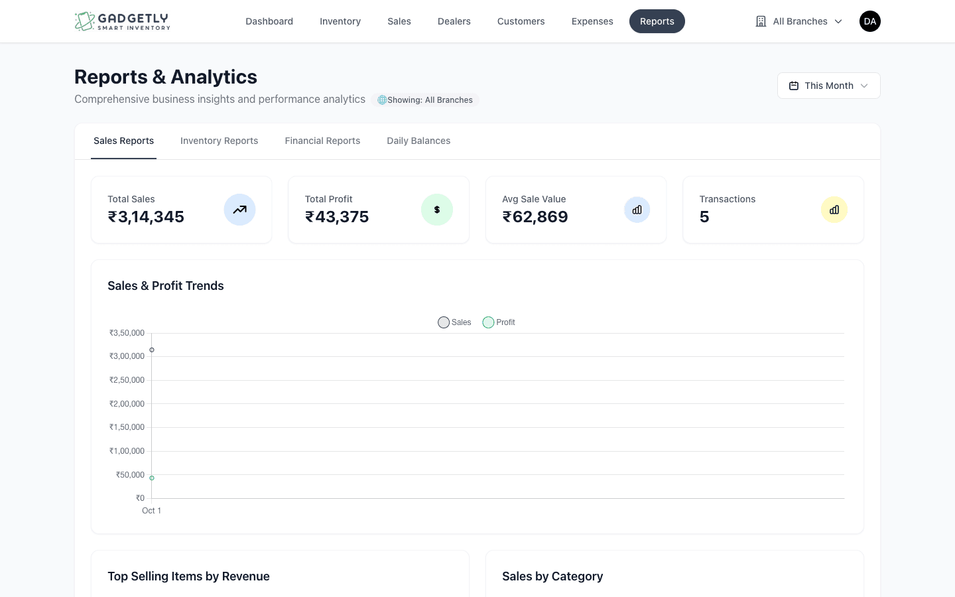
Task: Toggle the Sales series in chart legend
Action: pyautogui.click(x=454, y=322)
